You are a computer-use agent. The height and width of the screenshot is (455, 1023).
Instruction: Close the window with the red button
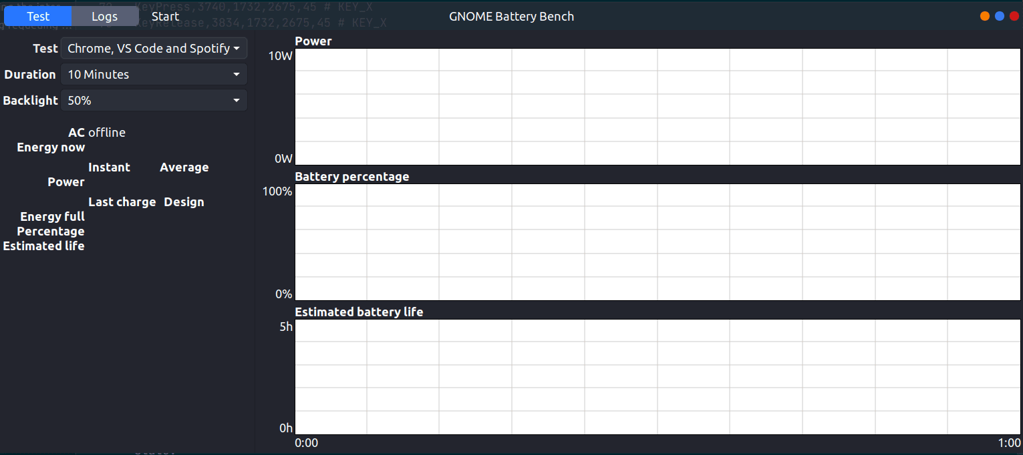(1014, 16)
